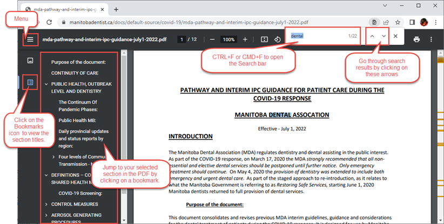The height and width of the screenshot is (224, 444).
Task: Click the sidebar scrollbar down arrow
Action: [x=124, y=220]
